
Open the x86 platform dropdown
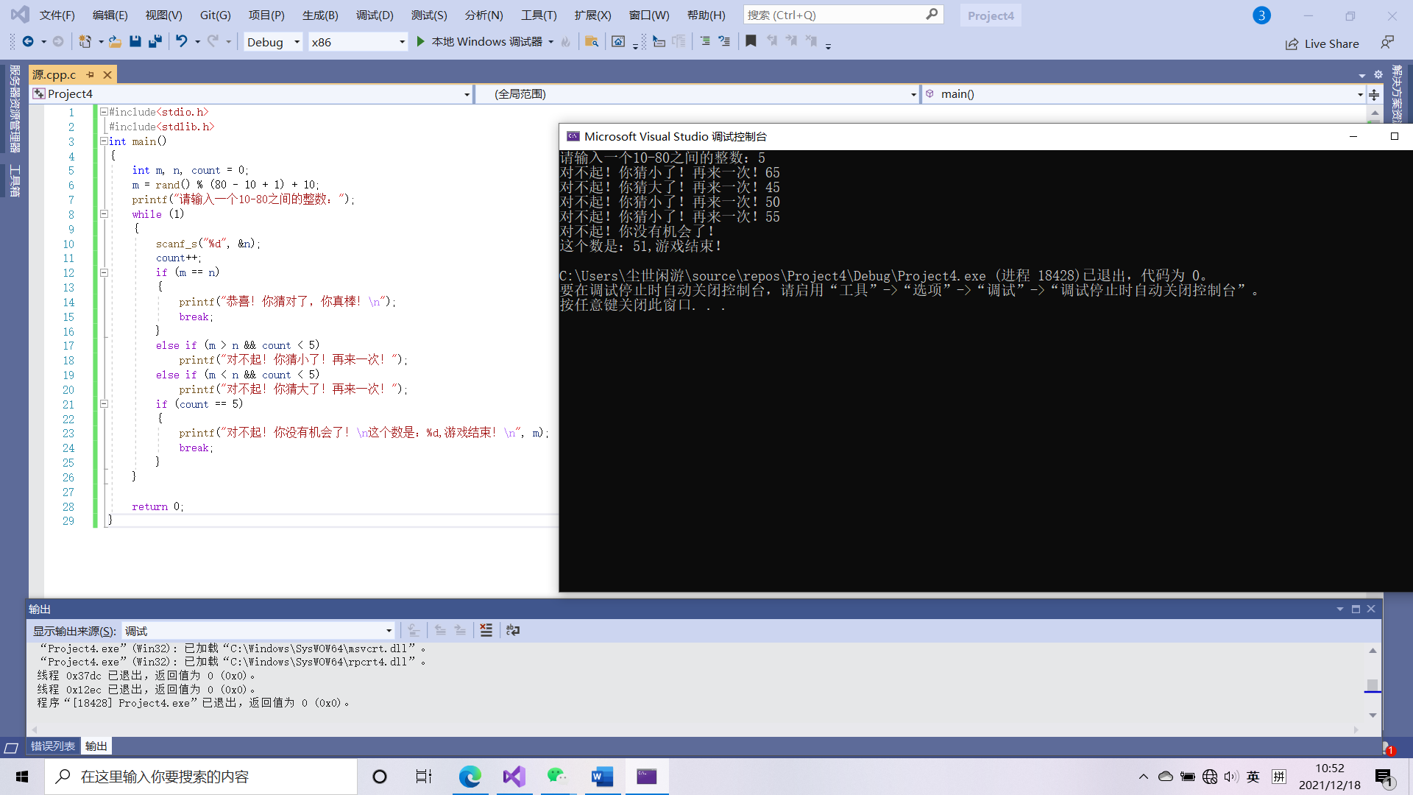(x=402, y=42)
